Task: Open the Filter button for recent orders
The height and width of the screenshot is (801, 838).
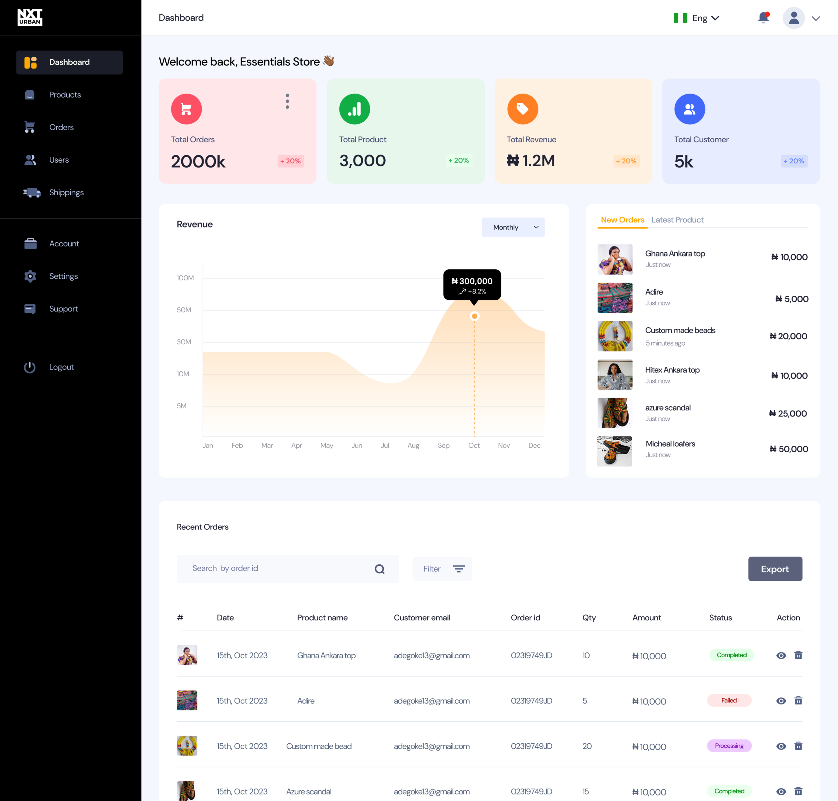Action: (x=442, y=569)
